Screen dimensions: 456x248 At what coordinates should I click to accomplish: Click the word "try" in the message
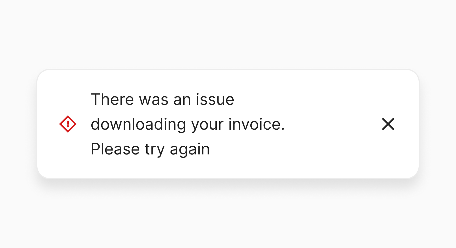click(154, 149)
